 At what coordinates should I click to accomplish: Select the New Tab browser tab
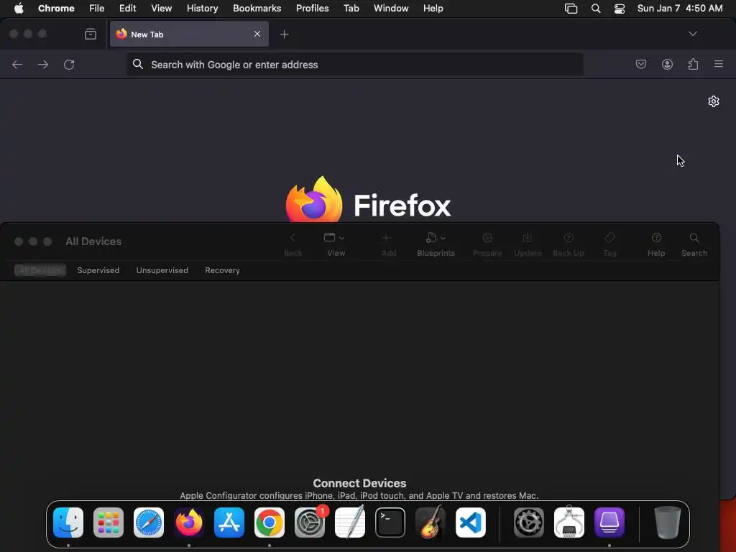189,34
